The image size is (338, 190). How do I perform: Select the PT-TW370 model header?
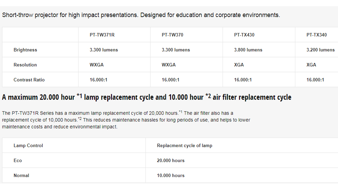tap(172, 35)
